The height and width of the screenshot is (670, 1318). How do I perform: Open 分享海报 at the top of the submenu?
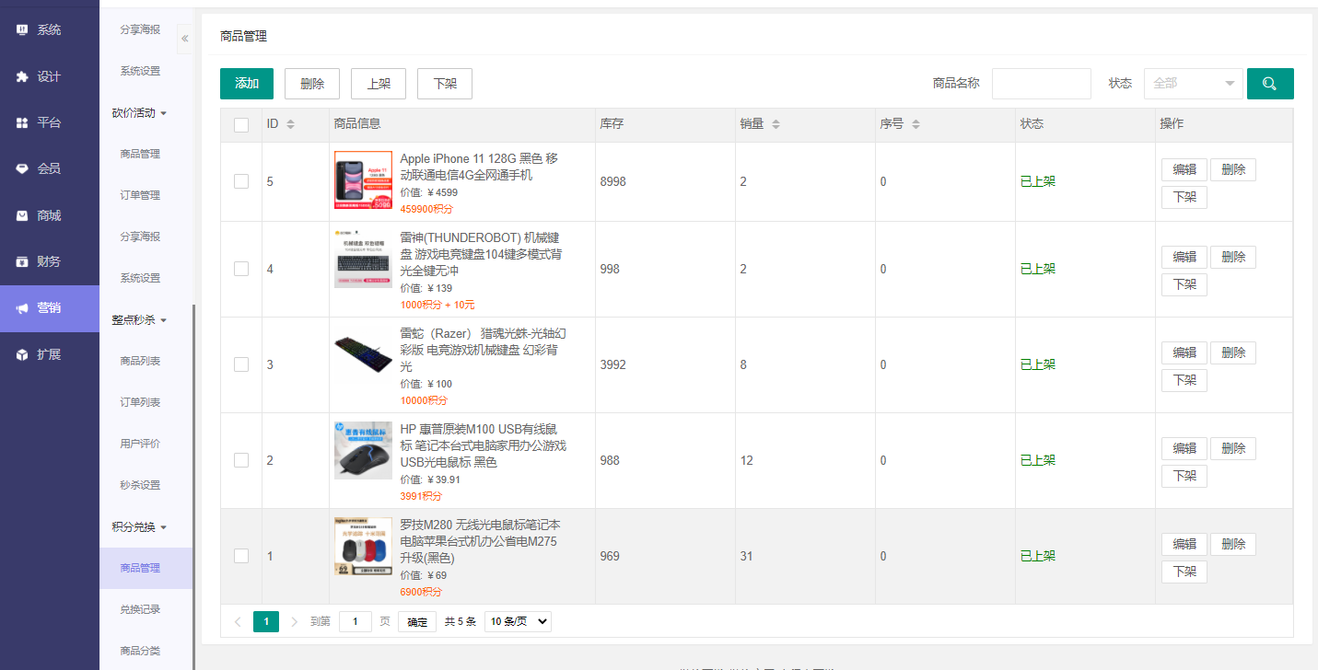[140, 29]
